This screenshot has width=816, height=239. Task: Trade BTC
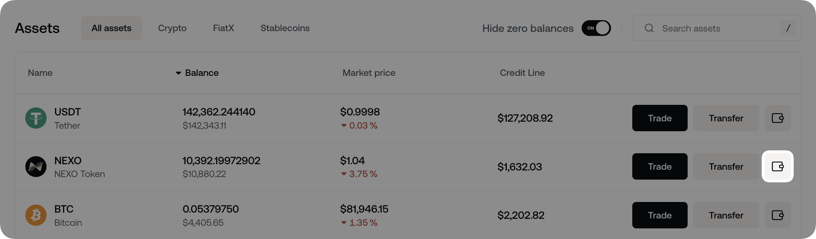(659, 215)
